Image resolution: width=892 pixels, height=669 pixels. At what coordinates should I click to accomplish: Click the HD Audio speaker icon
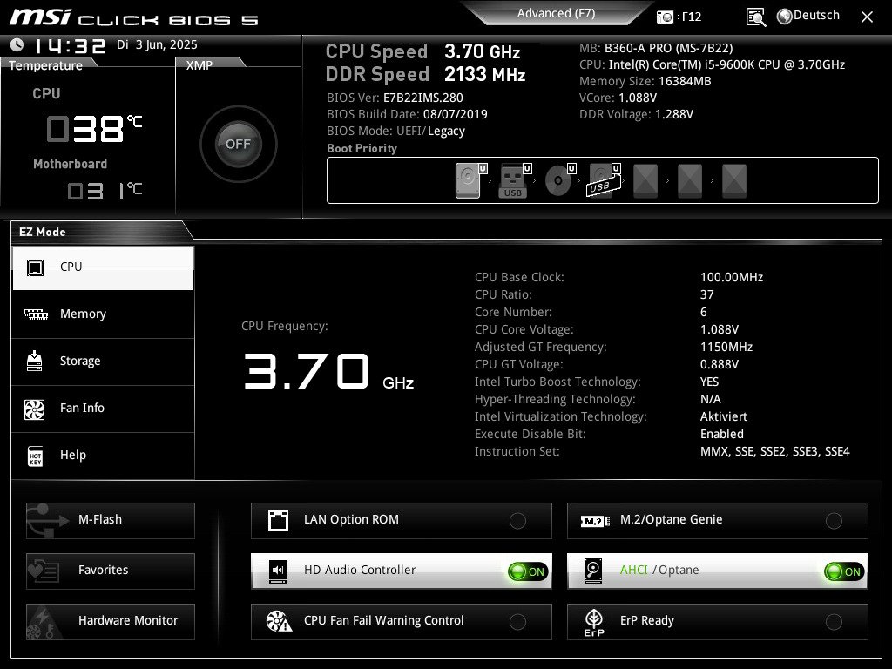click(278, 570)
